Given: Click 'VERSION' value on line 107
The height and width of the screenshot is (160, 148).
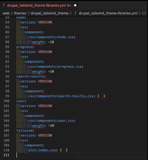Looking at the screenshot, I should click(x=45, y=135).
